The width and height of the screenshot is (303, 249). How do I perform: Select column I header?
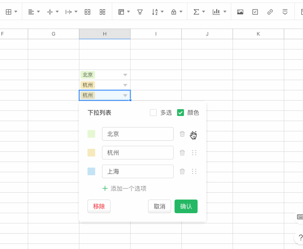[156, 34]
